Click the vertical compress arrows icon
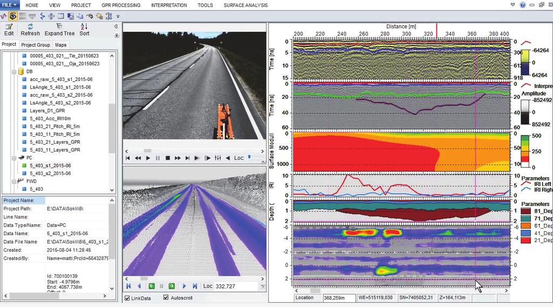 coord(51,16)
